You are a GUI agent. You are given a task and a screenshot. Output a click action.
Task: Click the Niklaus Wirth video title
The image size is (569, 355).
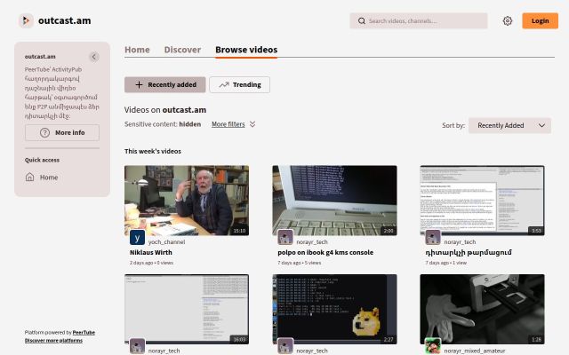(151, 252)
